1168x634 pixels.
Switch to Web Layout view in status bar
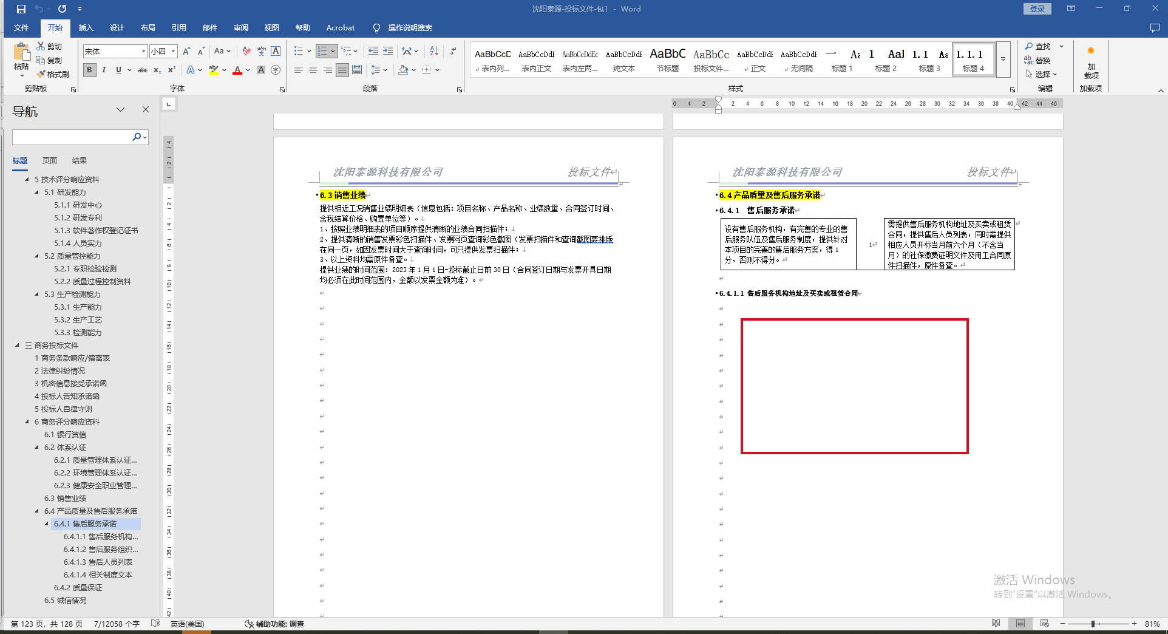(1045, 624)
